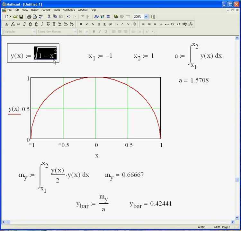Viewport: 241px width, 231px height.
Task: Insert the less-than operator
Action: [x=87, y=24]
